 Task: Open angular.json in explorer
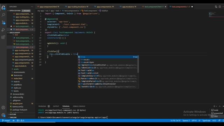tap(17, 104)
